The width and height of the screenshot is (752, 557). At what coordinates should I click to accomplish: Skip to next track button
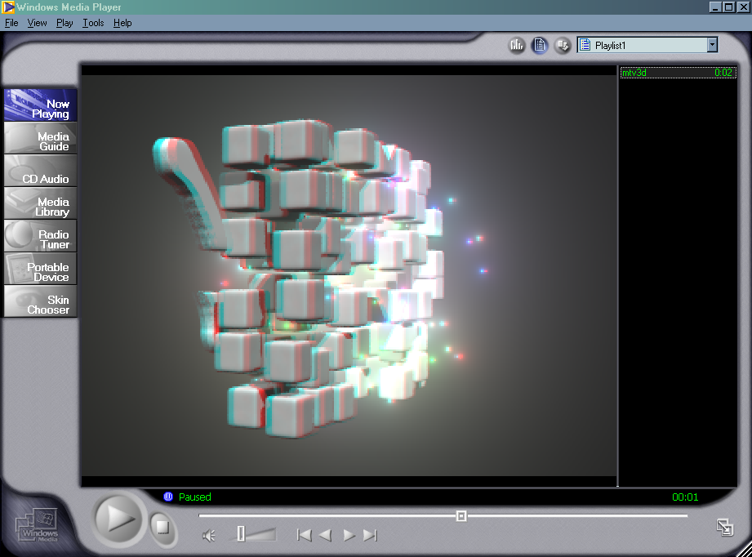(x=370, y=535)
